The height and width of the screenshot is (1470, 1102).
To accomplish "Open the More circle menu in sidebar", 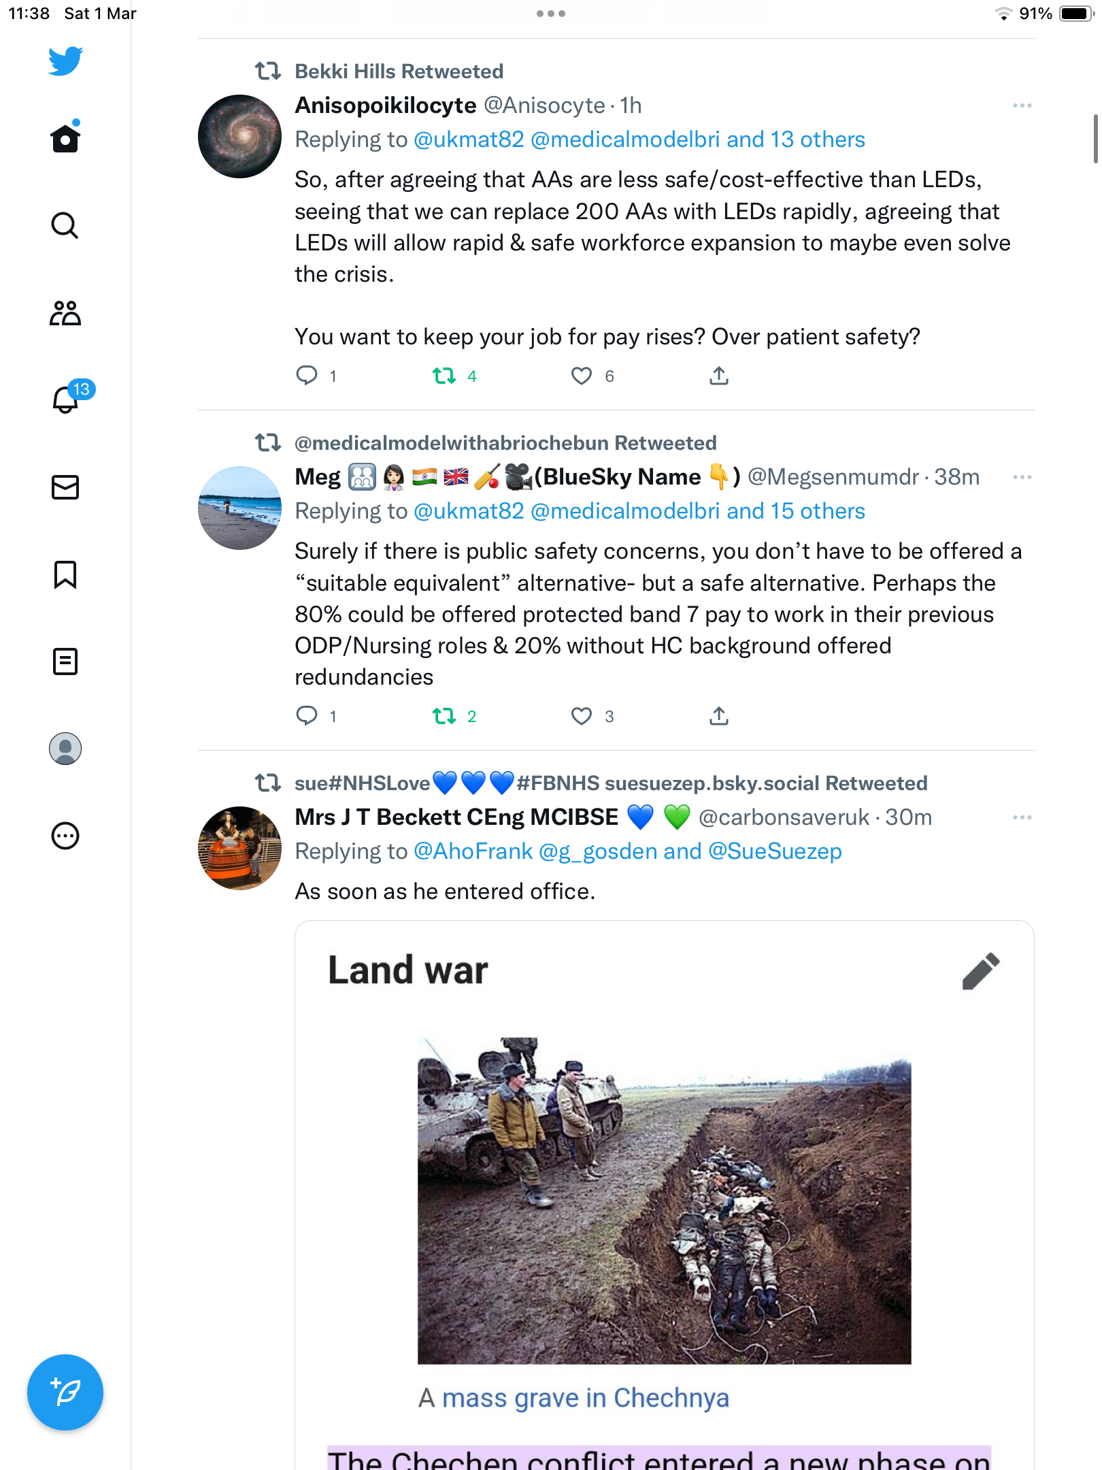I will pyautogui.click(x=65, y=836).
